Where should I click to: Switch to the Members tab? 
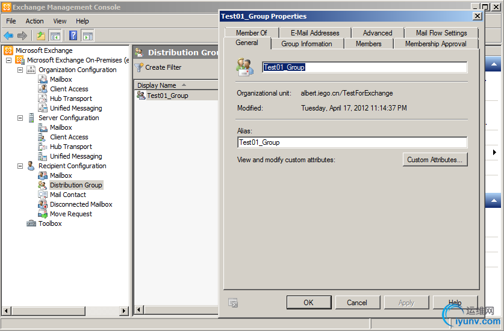[369, 44]
